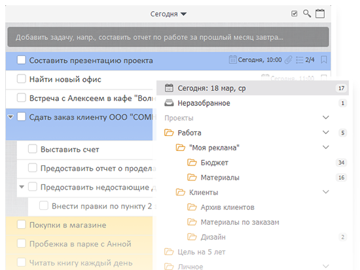This screenshot has width=360, height=270.
Task: Click the magnifier search icon
Action: [307, 14]
